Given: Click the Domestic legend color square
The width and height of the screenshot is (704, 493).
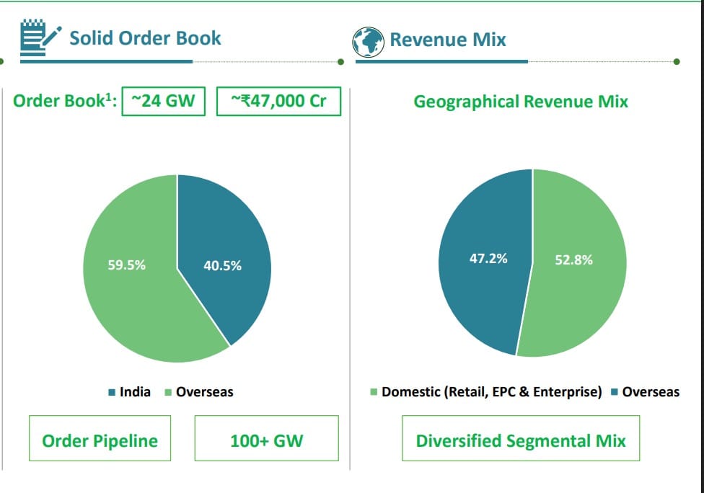Looking at the screenshot, I should 373,392.
